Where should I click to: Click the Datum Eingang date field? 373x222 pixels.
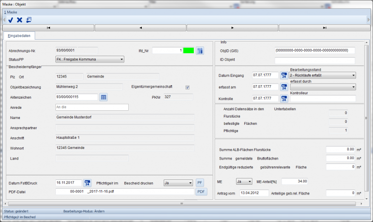coord(265,75)
